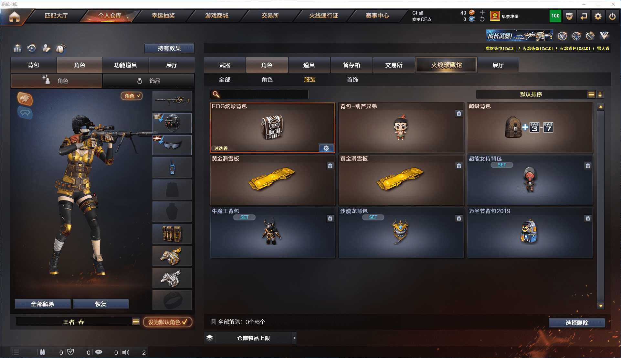Click the 持有效果 button
Screen dimensions: 621x358
[x=169, y=48]
